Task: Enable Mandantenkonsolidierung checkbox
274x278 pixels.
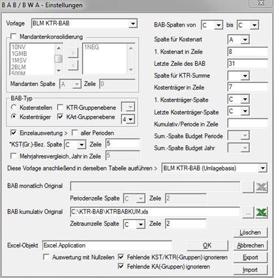Action: point(14,36)
